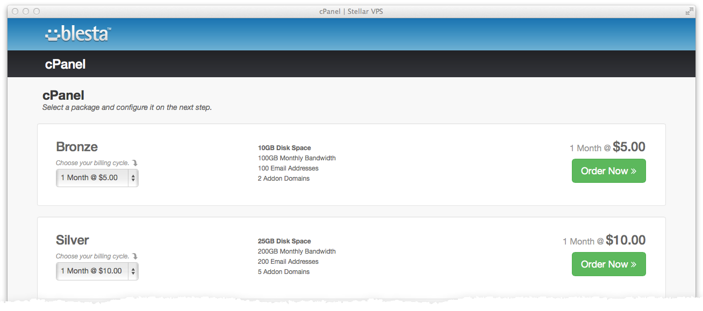Click the curved arrow beside Bronze billing cycle label
Viewport: 703px width, 311px height.
[x=135, y=163]
